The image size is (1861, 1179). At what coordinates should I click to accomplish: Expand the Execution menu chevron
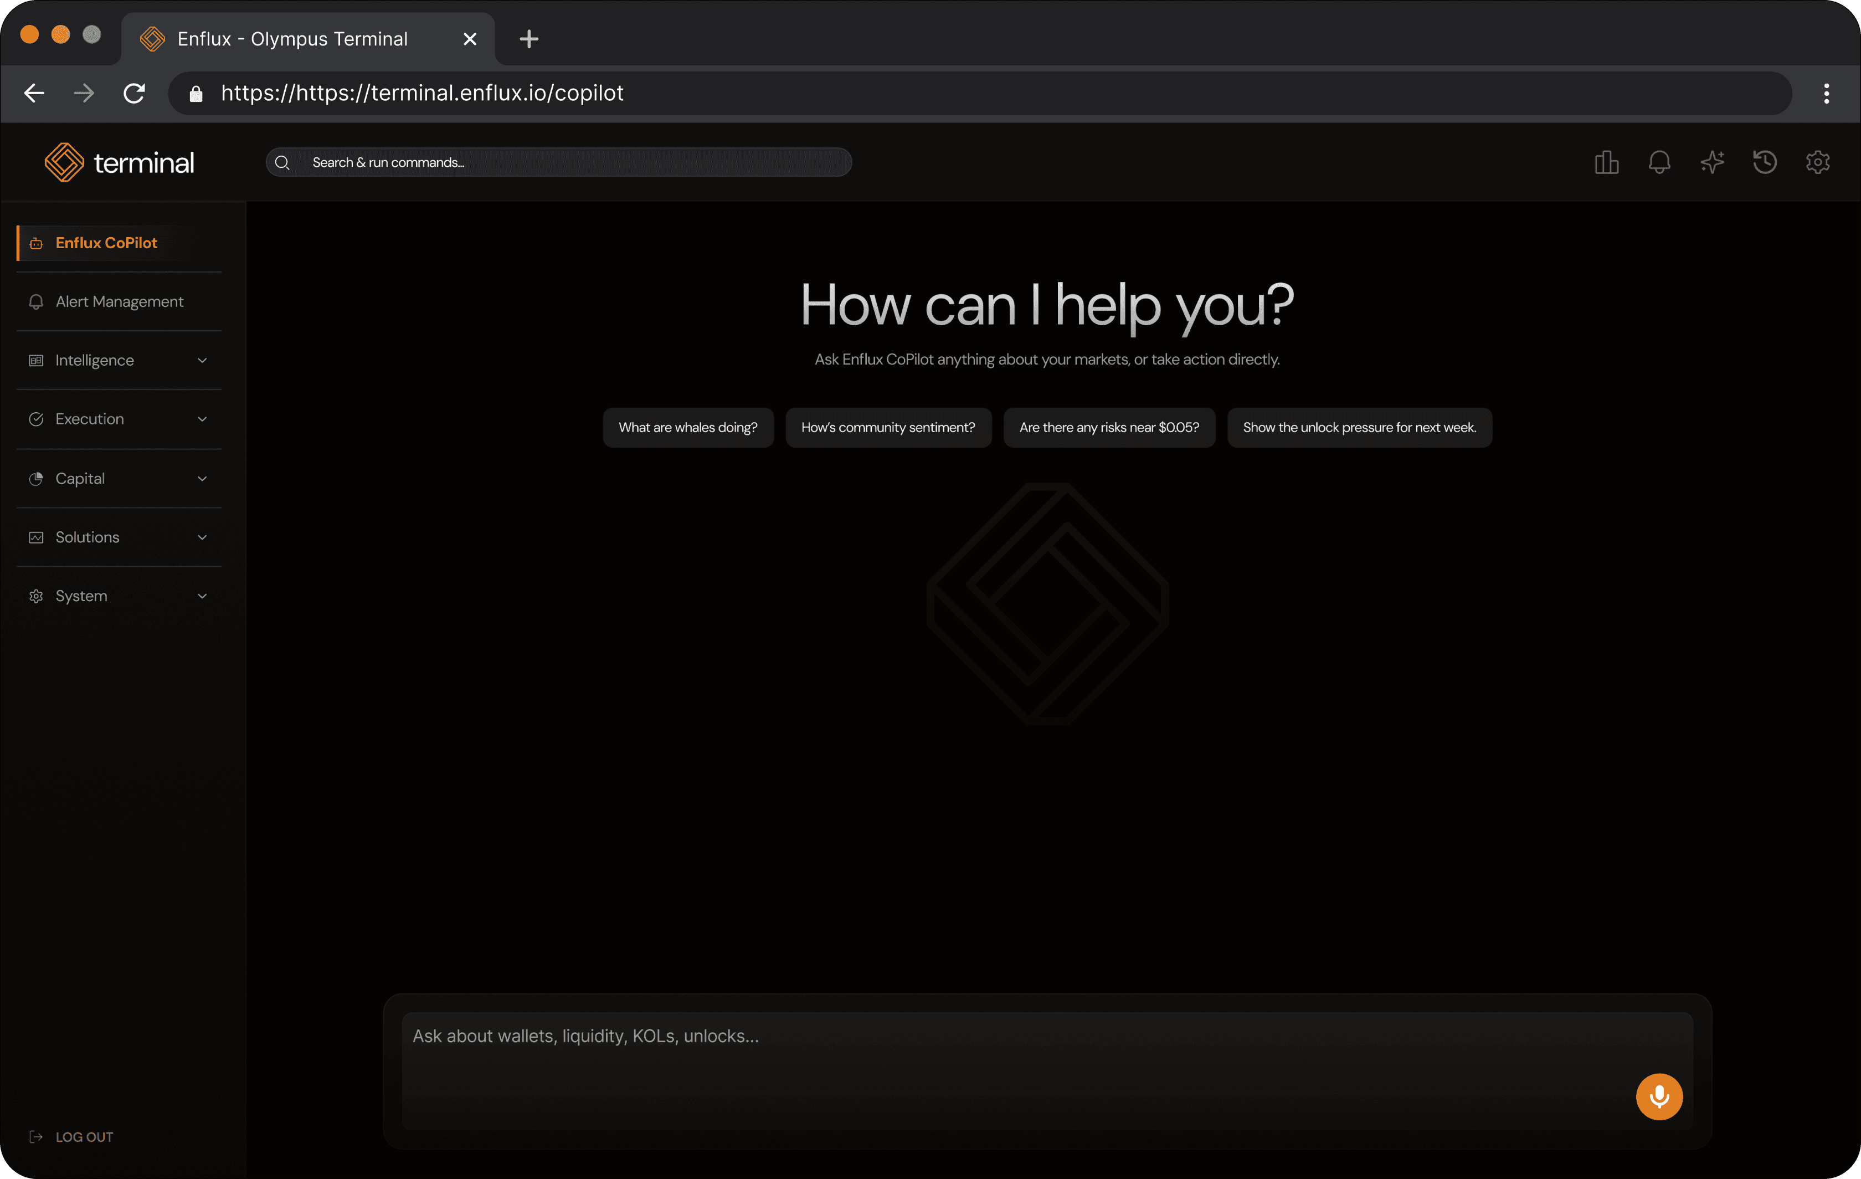(202, 419)
